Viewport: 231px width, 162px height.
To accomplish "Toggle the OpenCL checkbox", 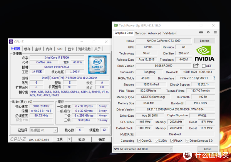I will pos(139,141).
